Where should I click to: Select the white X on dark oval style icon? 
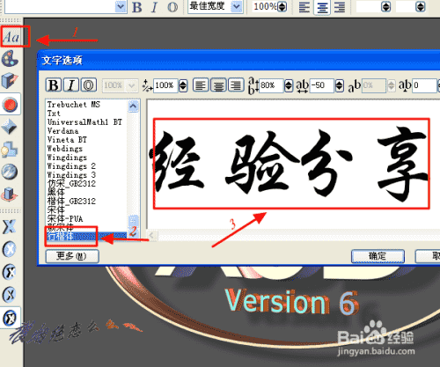10,272
